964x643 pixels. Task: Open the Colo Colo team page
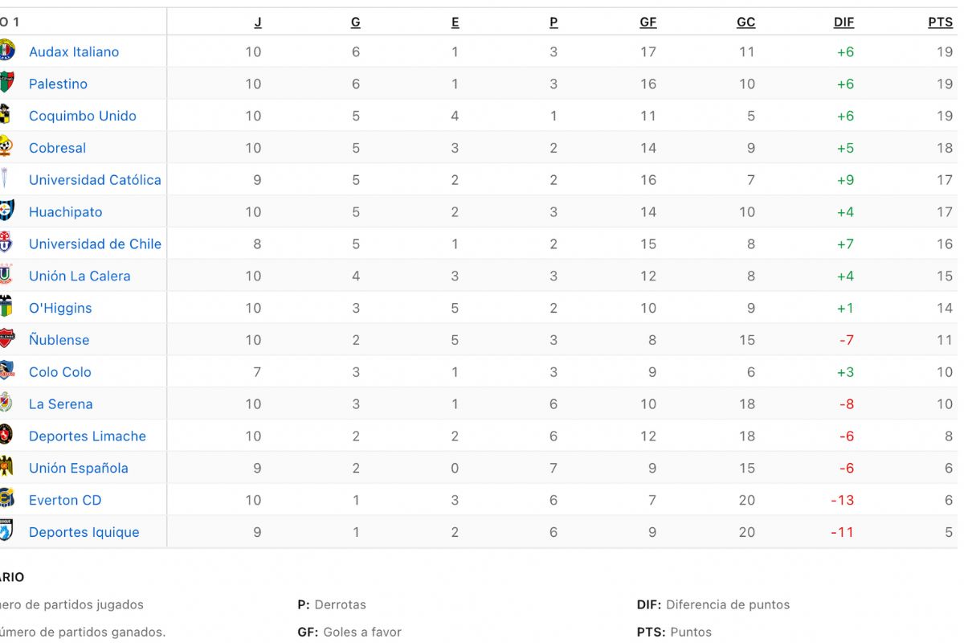[x=60, y=372]
